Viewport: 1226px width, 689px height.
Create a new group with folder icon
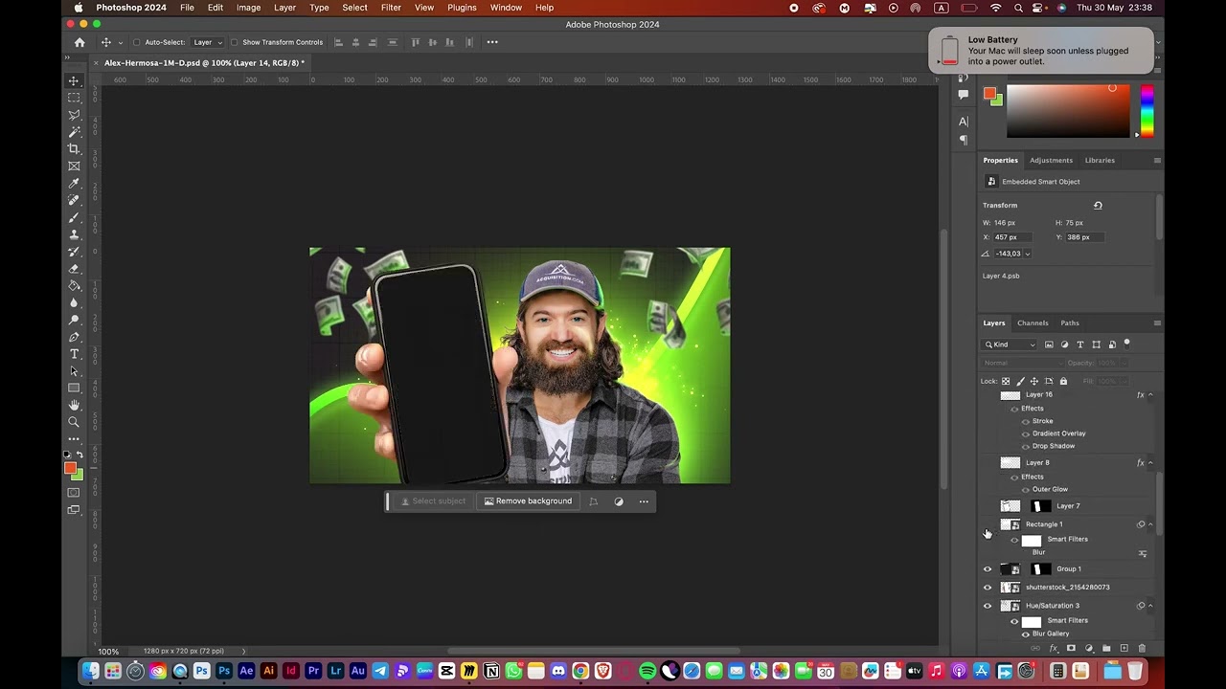point(1106,649)
